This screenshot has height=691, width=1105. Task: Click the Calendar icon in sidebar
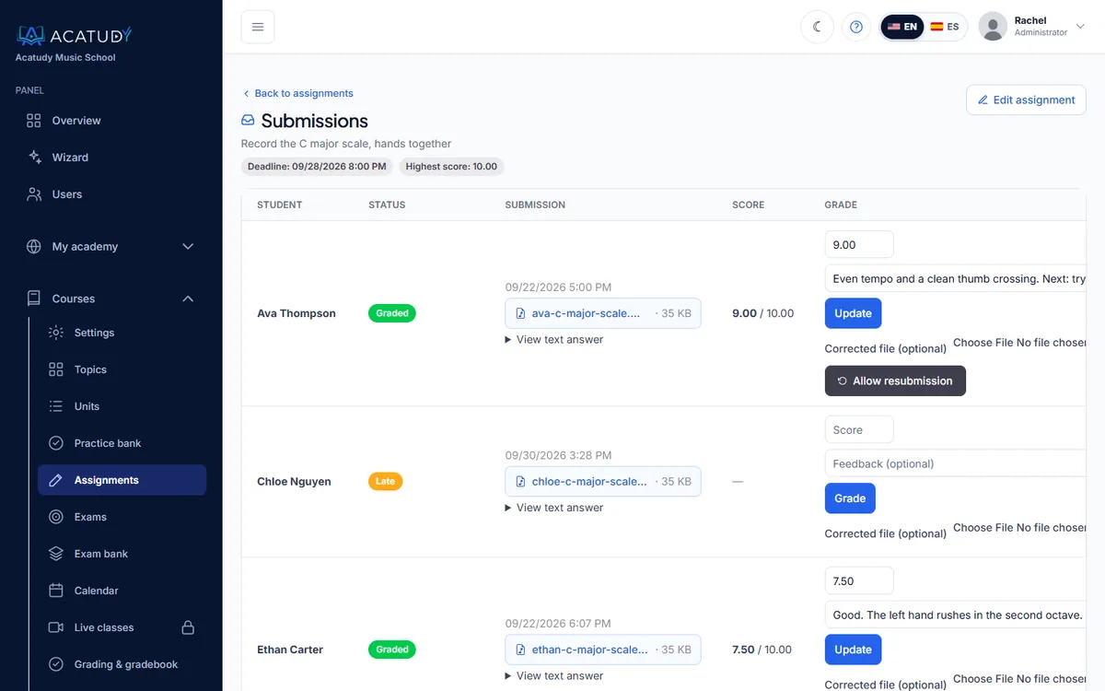(x=56, y=591)
